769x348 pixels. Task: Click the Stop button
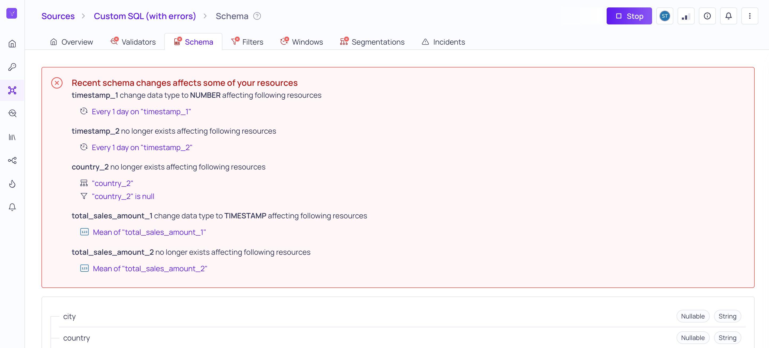(629, 16)
